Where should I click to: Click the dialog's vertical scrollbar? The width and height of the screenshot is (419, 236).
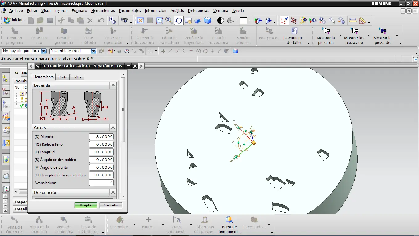point(123,110)
